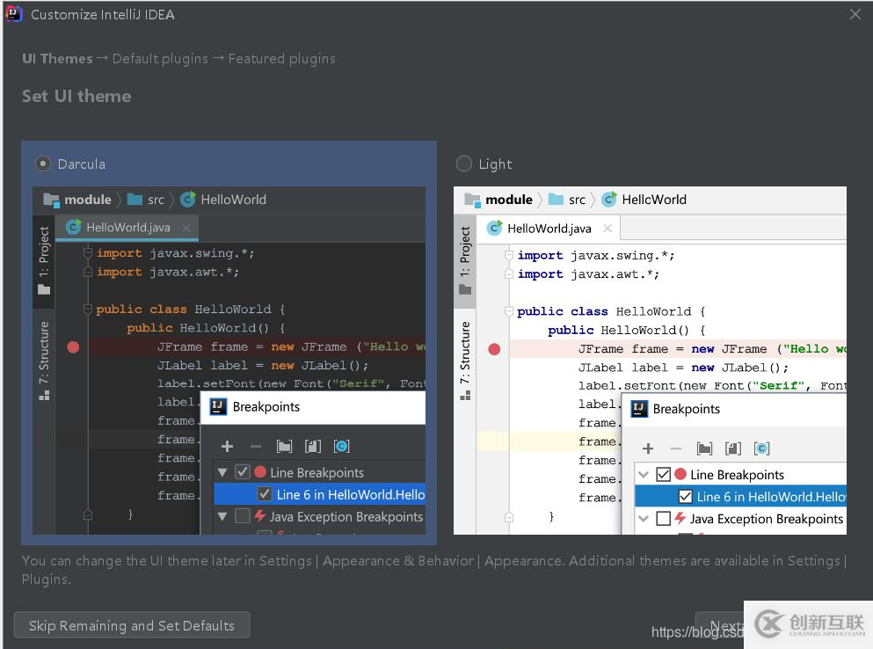The width and height of the screenshot is (873, 649).
Task: Collapse Java Exception Breakpoints in Light preview
Action: (x=644, y=519)
